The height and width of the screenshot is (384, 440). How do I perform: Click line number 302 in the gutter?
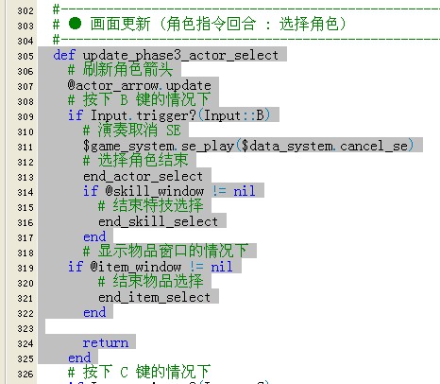tap(25, 11)
